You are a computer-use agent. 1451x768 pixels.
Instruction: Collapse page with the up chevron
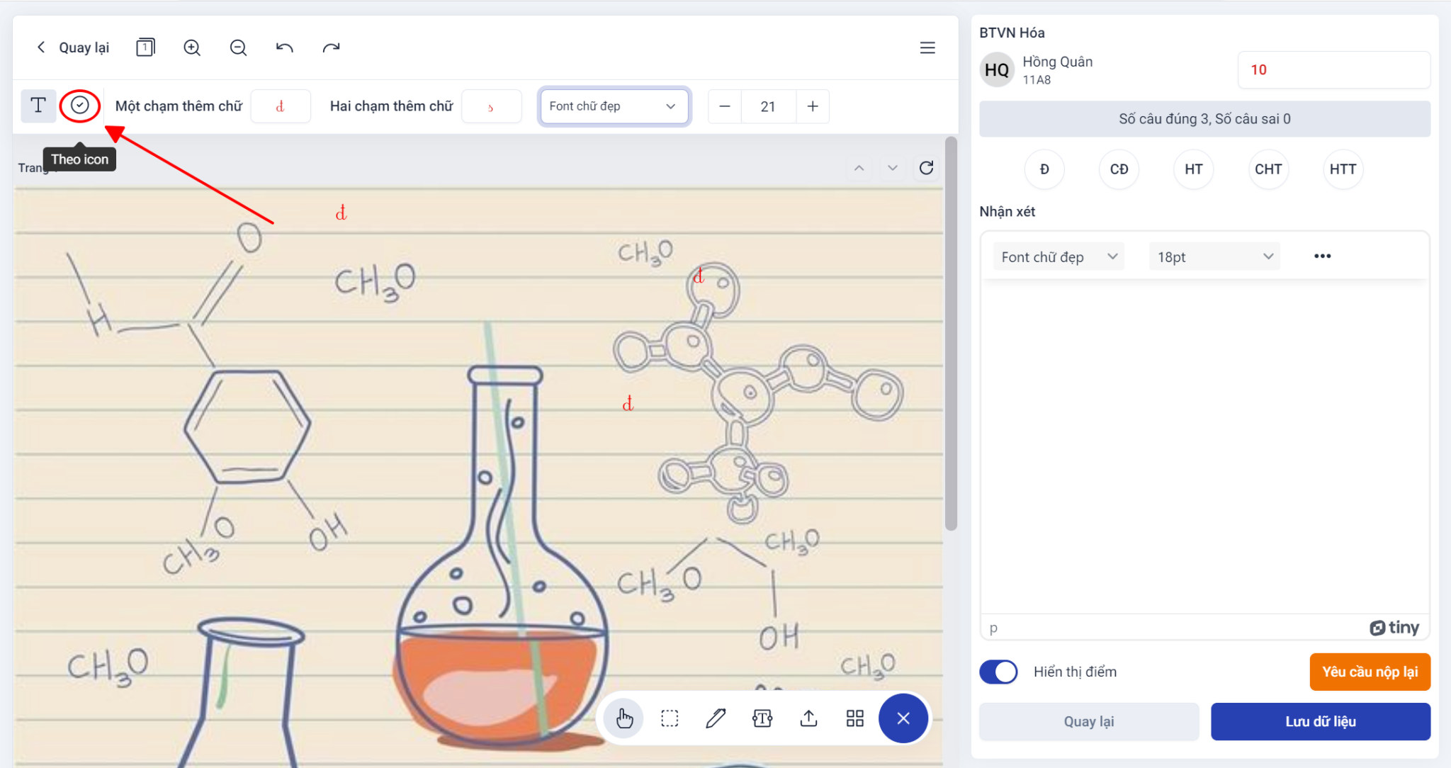tap(859, 168)
